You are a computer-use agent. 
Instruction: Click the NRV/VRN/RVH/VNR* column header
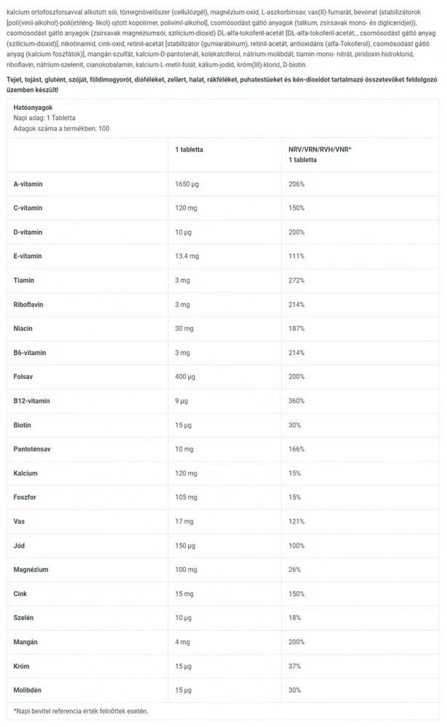320,149
